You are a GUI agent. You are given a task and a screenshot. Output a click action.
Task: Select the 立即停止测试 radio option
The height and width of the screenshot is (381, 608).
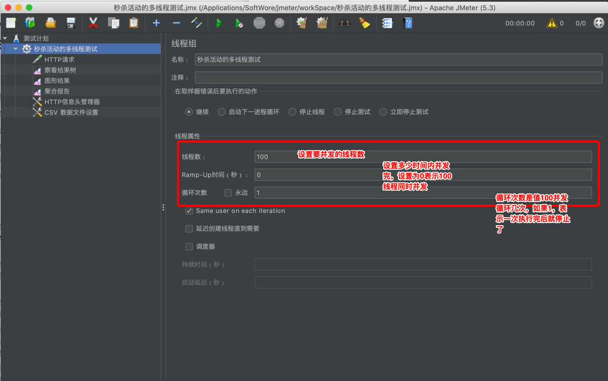383,111
